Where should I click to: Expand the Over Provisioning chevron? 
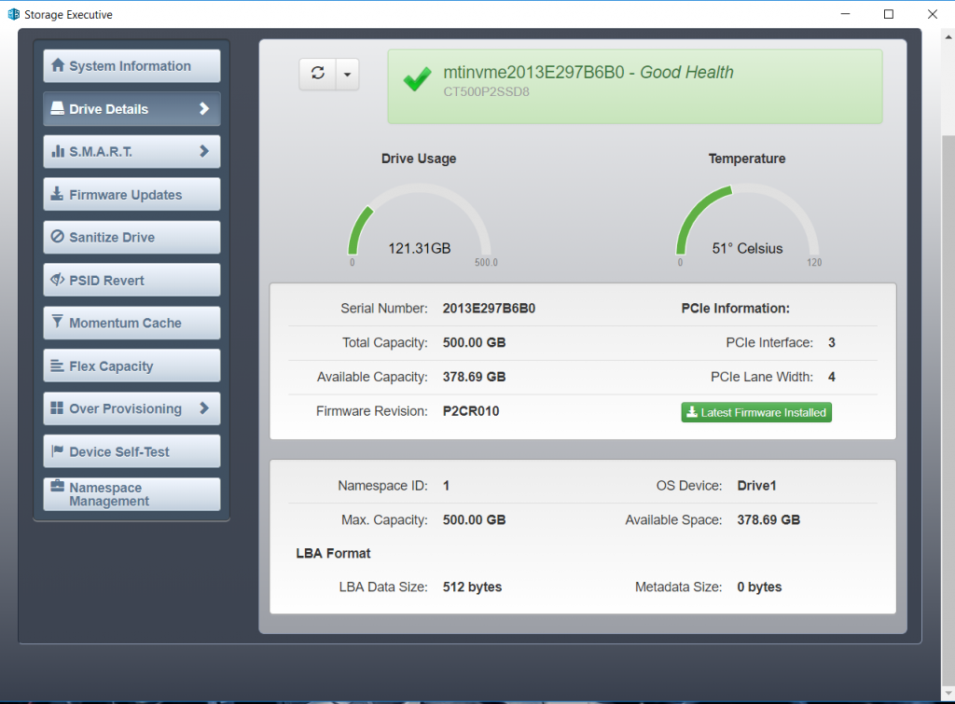(x=204, y=409)
